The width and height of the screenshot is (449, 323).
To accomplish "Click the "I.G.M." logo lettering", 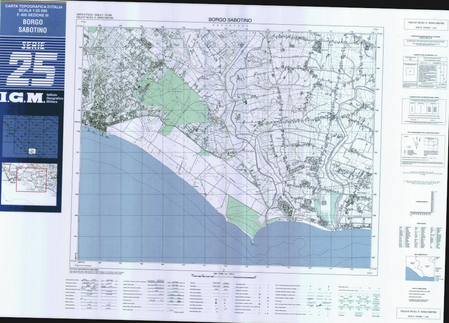I will [x=22, y=98].
